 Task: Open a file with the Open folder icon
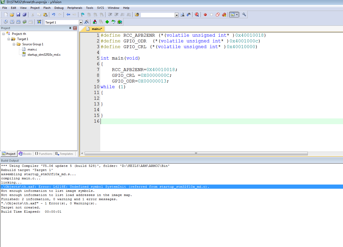tap(12, 15)
